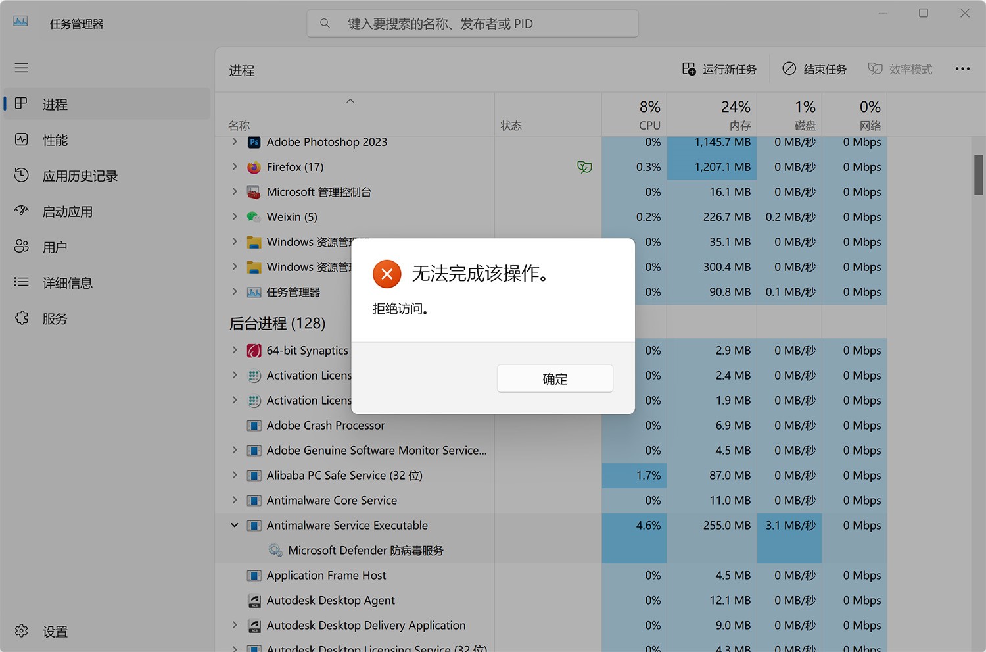
Task: Click the 进程 (Processes) sidebar icon
Action: click(x=22, y=104)
